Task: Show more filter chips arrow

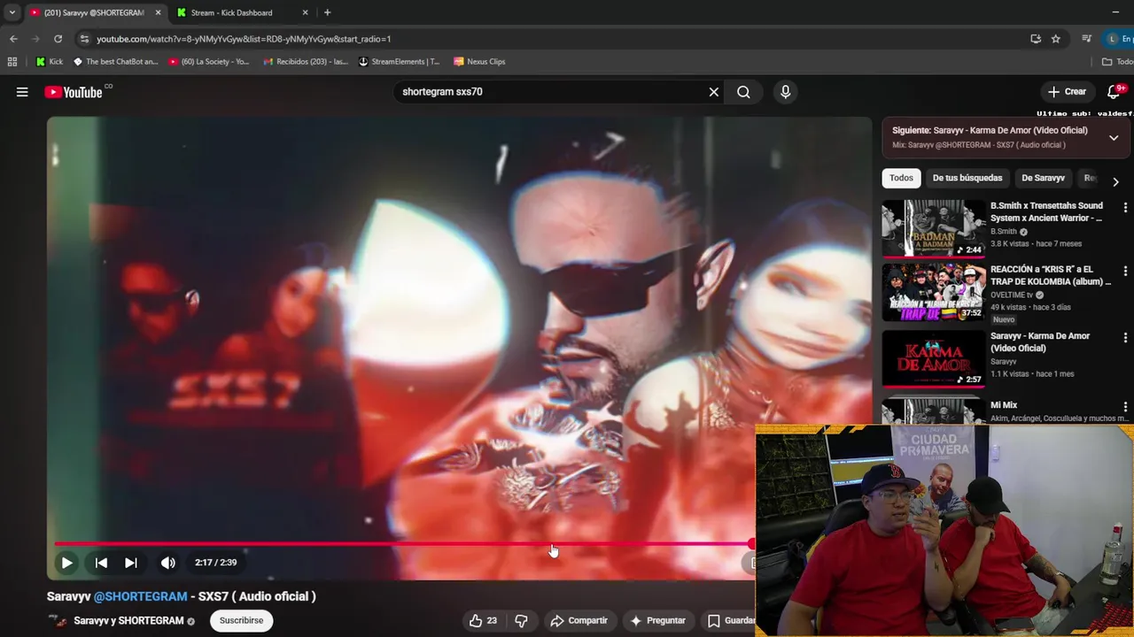Action: pyautogui.click(x=1115, y=181)
